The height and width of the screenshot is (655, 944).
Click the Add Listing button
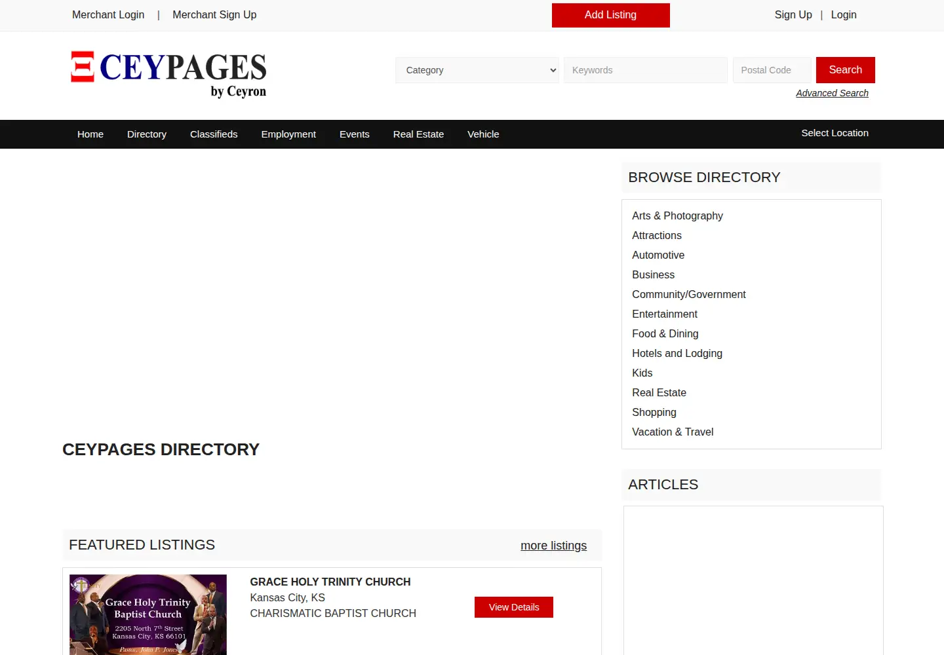tap(611, 15)
